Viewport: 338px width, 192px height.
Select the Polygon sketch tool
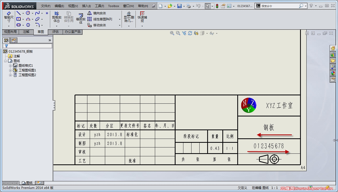28,25
